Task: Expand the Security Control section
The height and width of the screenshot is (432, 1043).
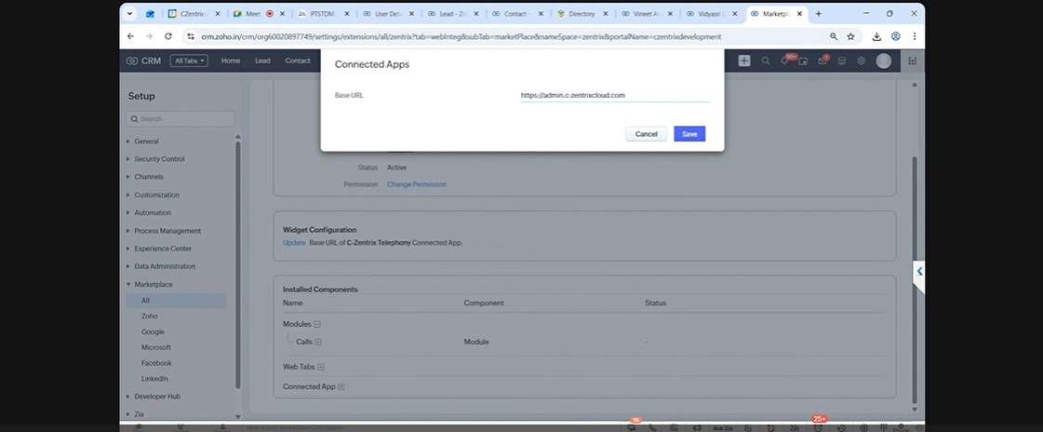Action: (x=159, y=159)
